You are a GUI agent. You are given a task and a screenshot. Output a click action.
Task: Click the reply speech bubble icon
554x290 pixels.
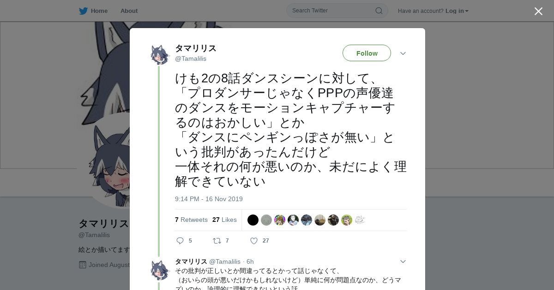[180, 241]
